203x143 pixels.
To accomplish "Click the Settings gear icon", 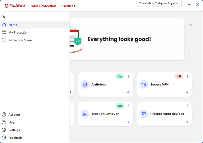I will [4, 130].
